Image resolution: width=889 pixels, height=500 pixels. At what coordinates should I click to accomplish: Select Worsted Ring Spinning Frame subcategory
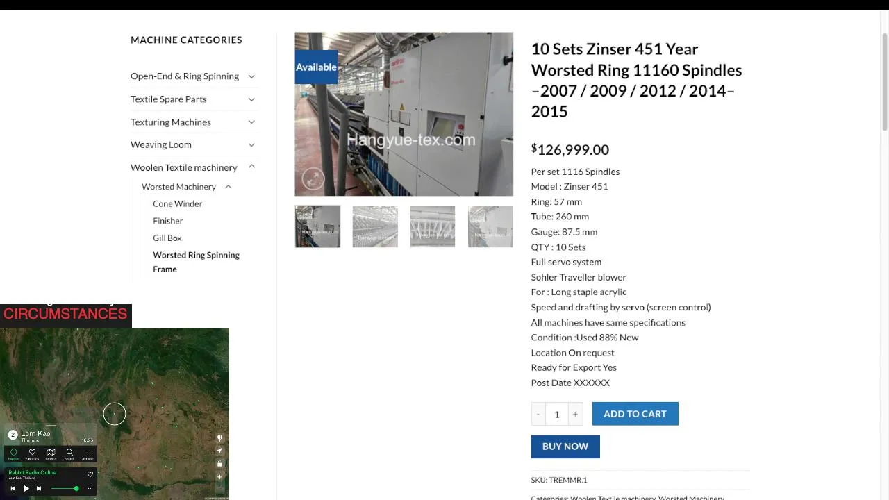click(x=196, y=262)
